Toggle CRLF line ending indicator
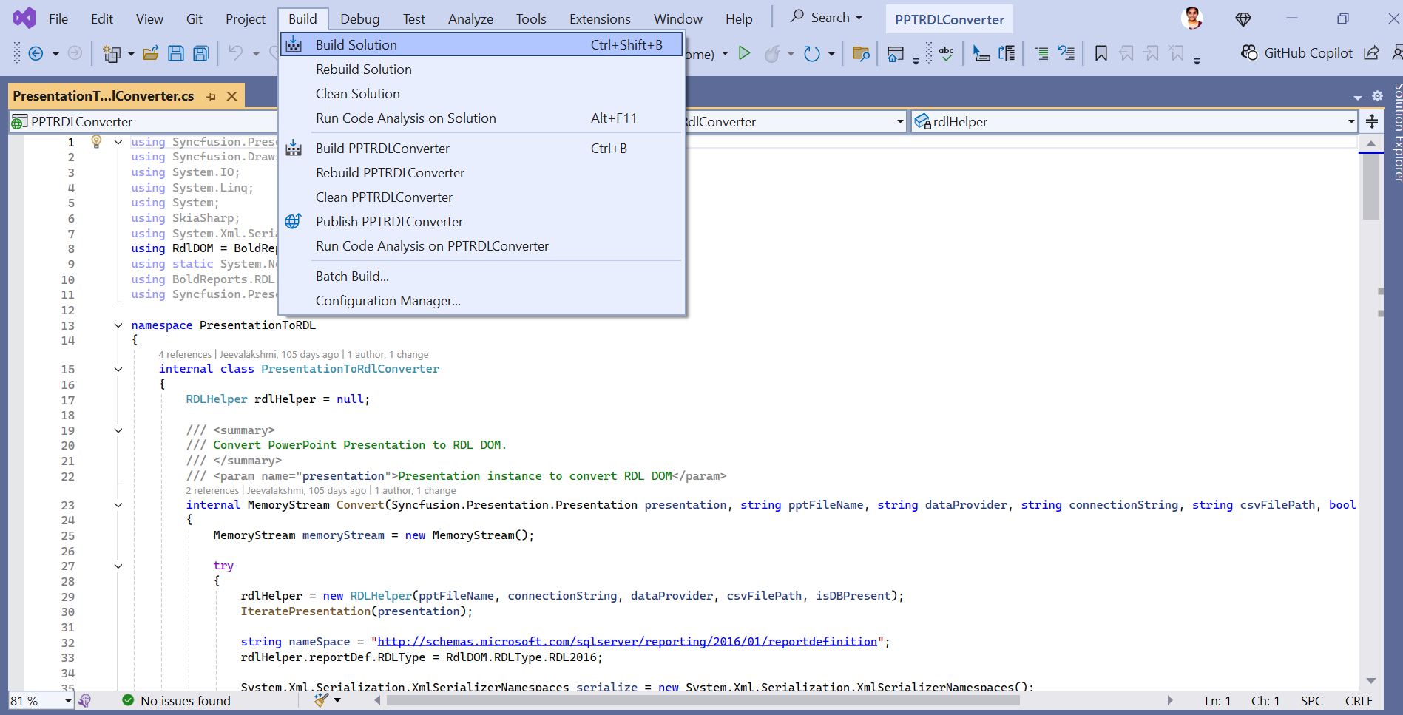Screen dimensions: 1403x715 1359,701
